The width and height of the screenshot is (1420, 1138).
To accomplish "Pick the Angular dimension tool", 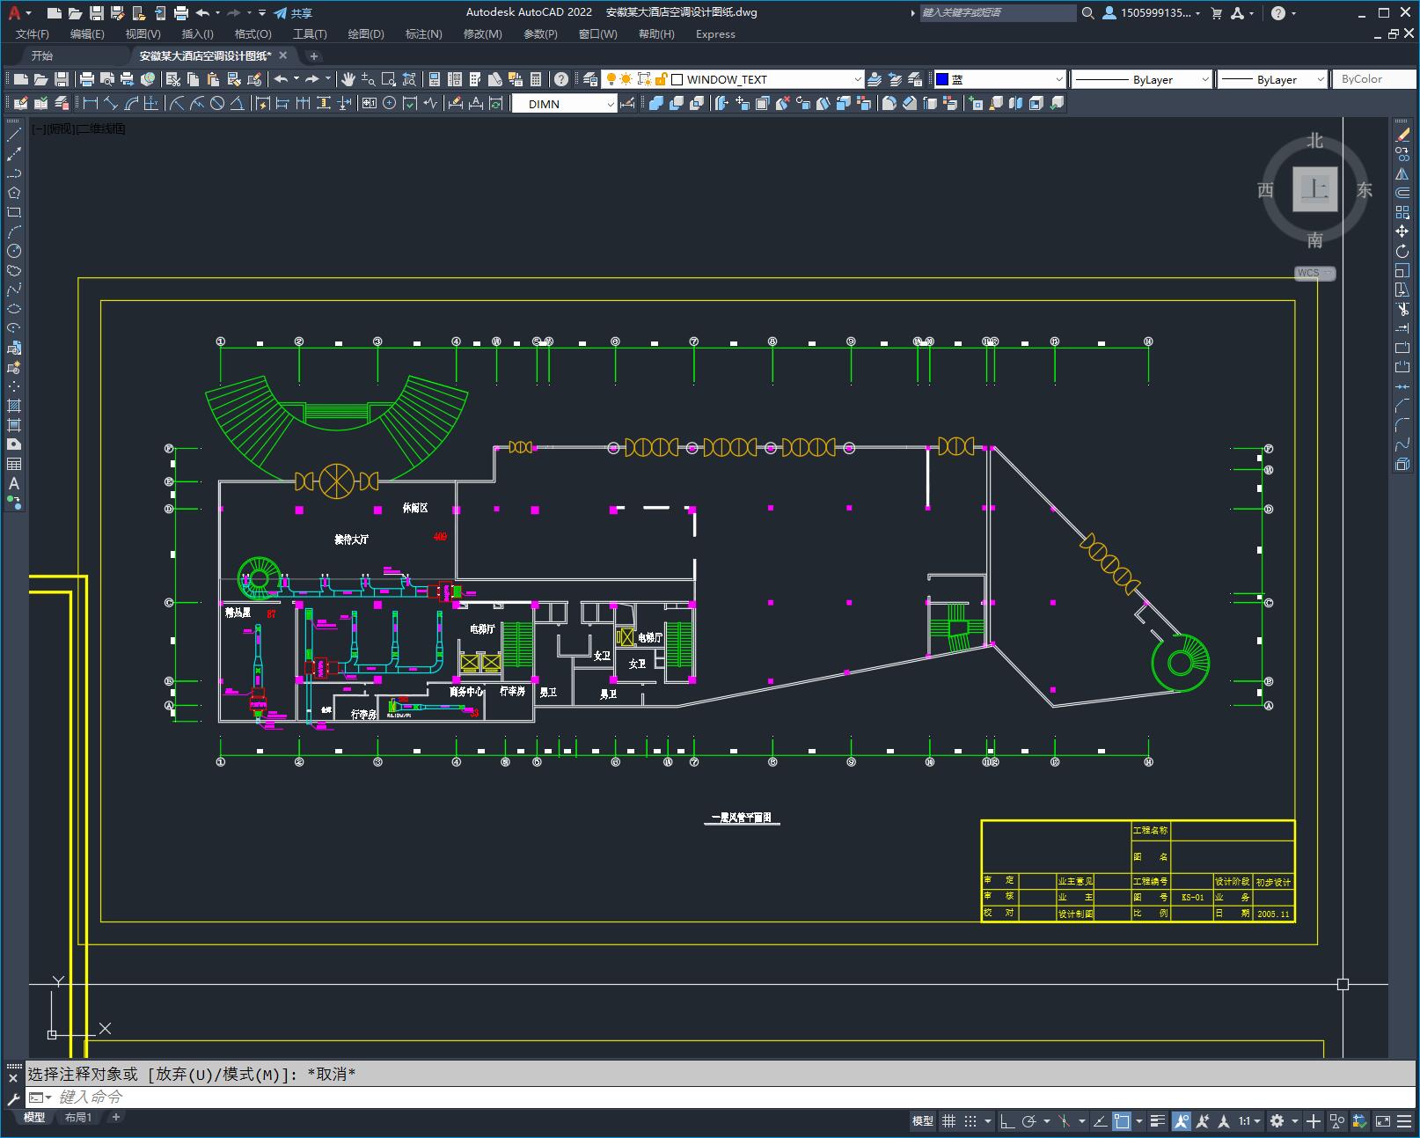I will tap(238, 104).
